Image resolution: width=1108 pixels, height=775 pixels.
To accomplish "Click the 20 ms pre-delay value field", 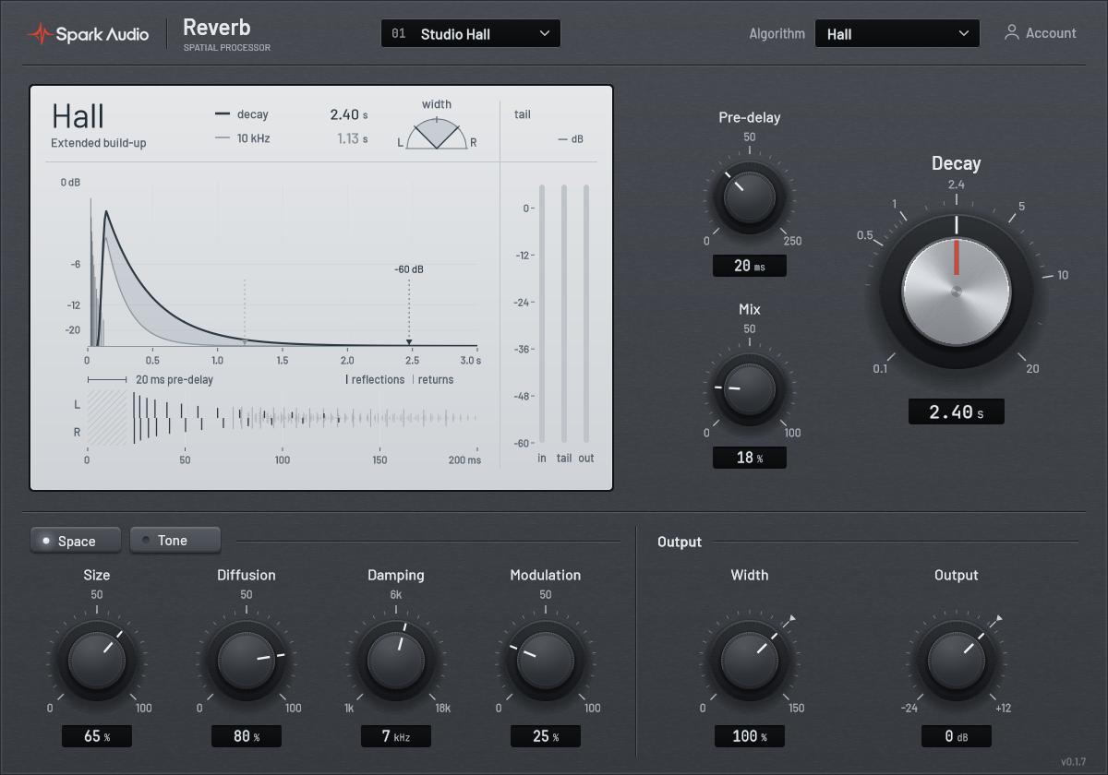I will 749,267.
